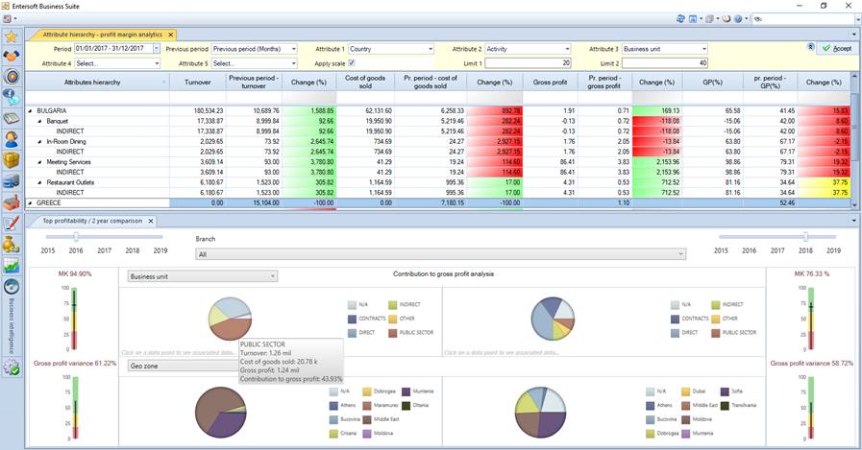
Task: Expand the GREECE tree row
Action: pos(31,202)
